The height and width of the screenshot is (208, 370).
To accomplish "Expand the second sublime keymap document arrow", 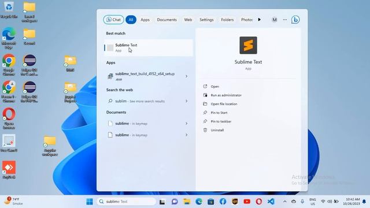I will coord(186,135).
